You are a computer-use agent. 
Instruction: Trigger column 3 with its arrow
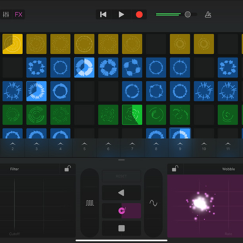click(36, 146)
